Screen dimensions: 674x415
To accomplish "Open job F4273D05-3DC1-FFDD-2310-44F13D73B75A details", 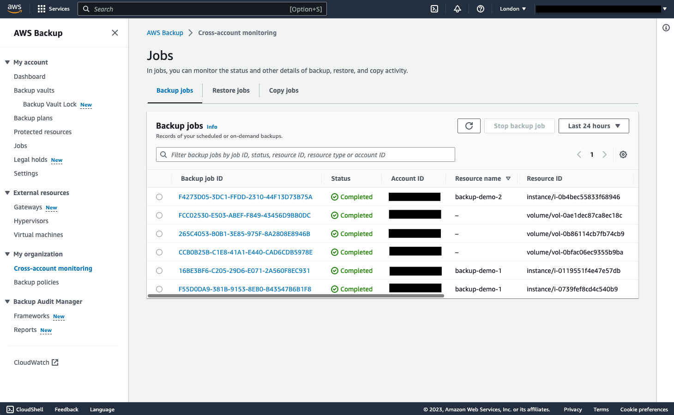I will 246,197.
